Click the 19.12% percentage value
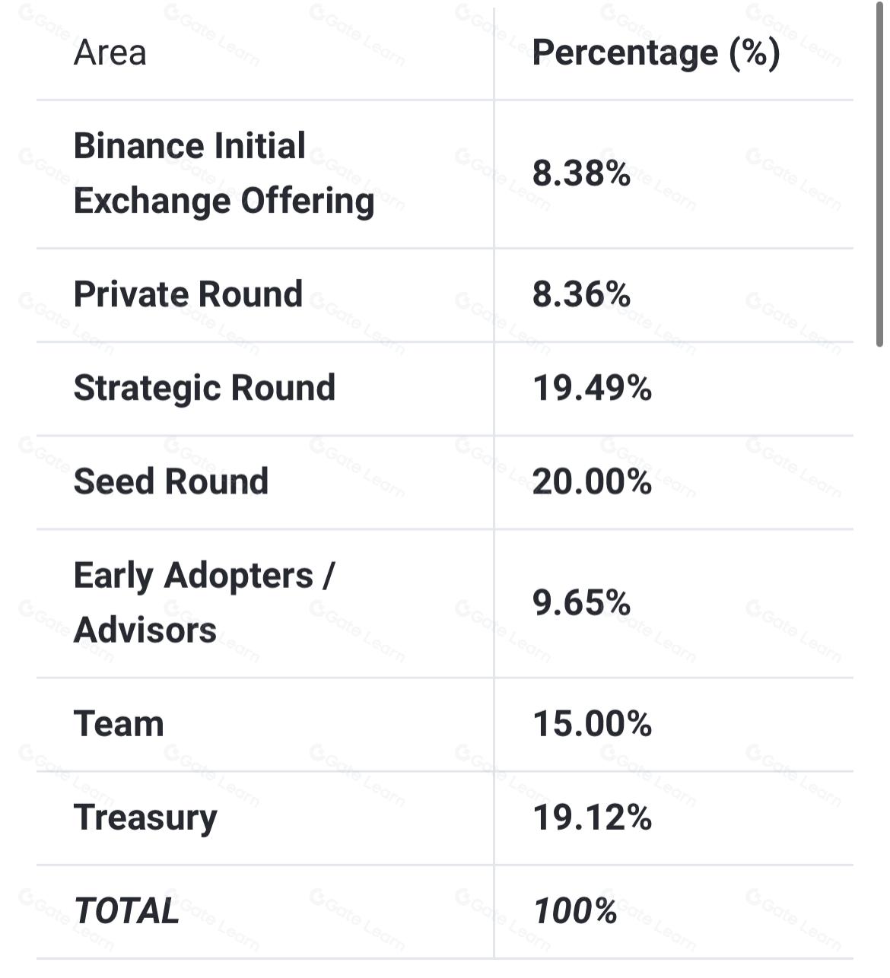 click(592, 818)
